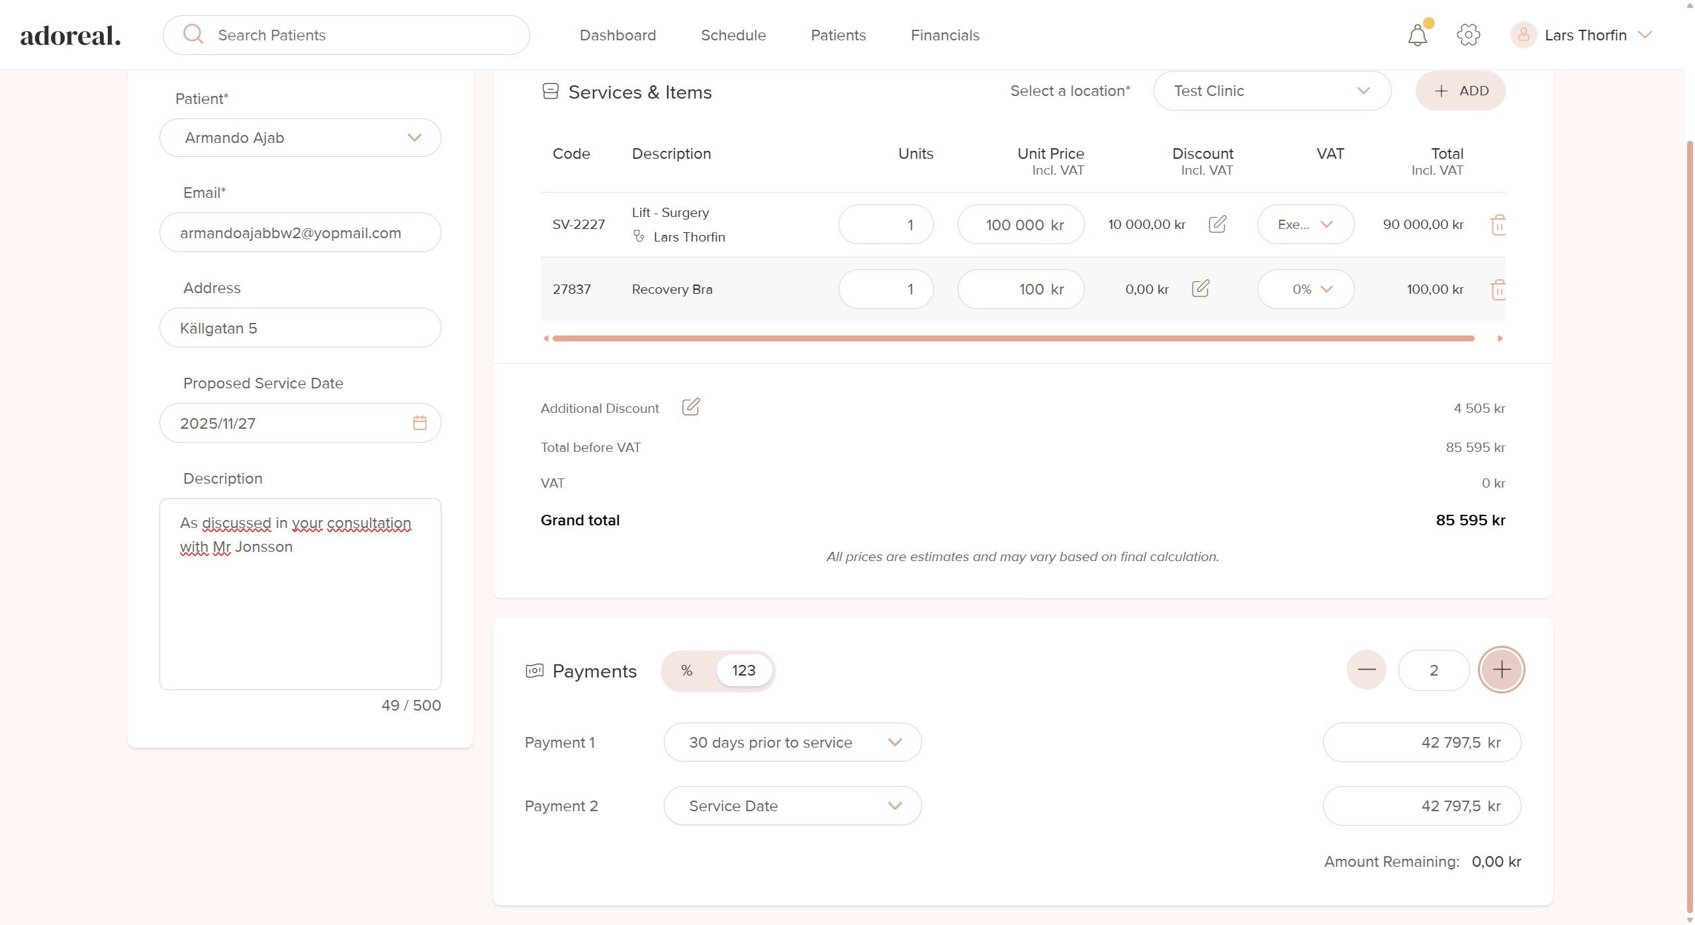Open the settings gear icon
1695x925 pixels.
tap(1468, 35)
